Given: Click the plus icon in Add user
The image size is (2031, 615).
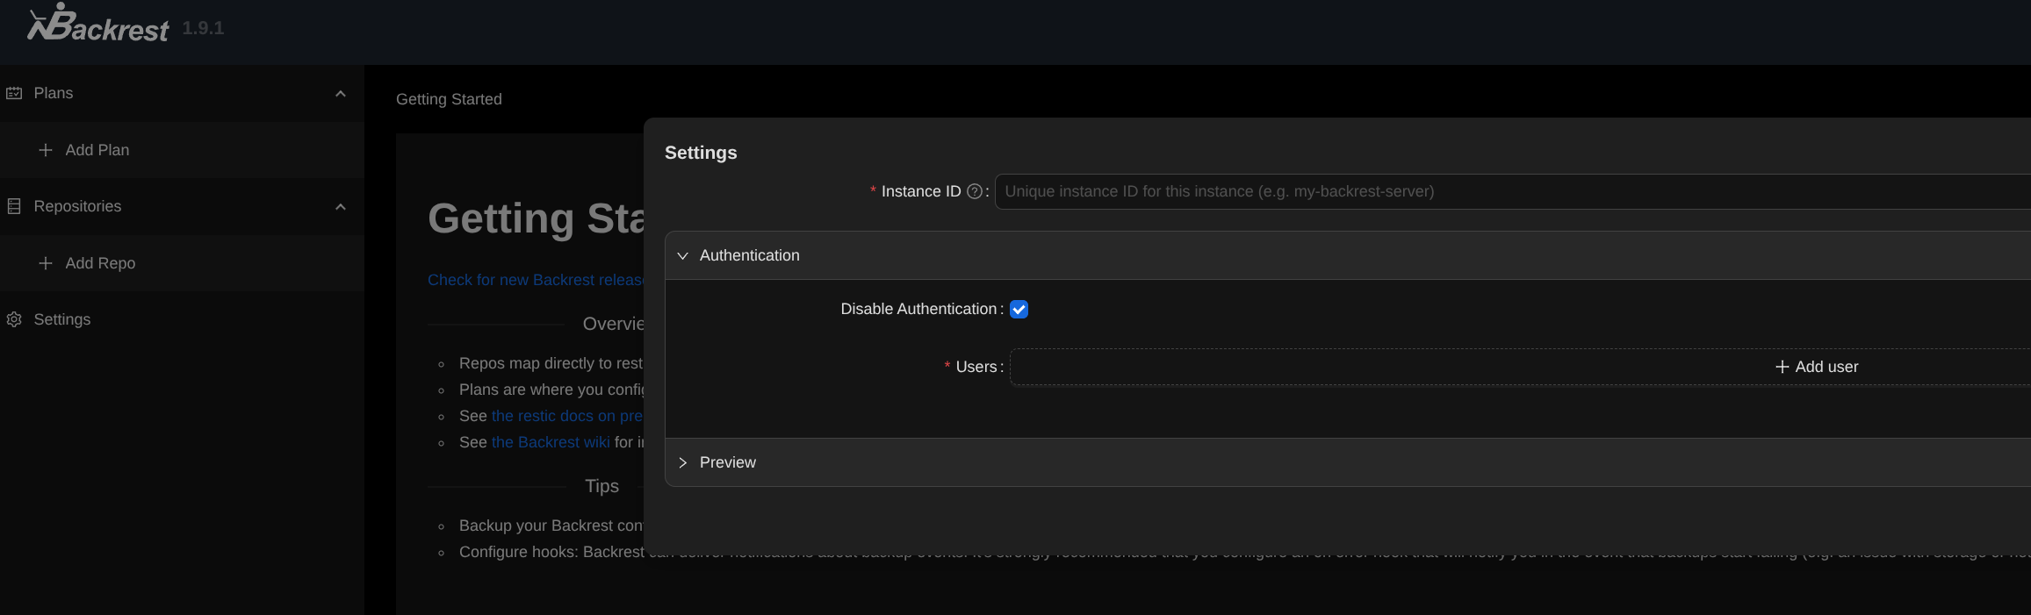Looking at the screenshot, I should pos(1782,367).
